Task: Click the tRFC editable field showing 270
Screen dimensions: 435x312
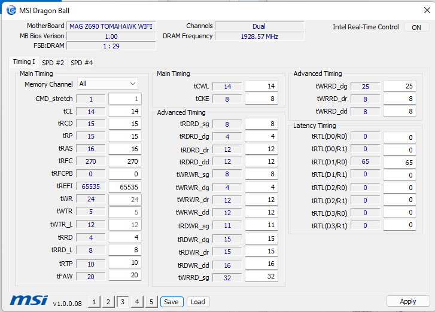Action: point(125,161)
